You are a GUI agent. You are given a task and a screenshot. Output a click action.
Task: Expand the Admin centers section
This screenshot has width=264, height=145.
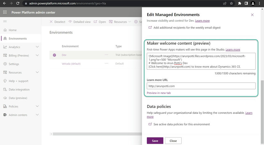(x=37, y=115)
